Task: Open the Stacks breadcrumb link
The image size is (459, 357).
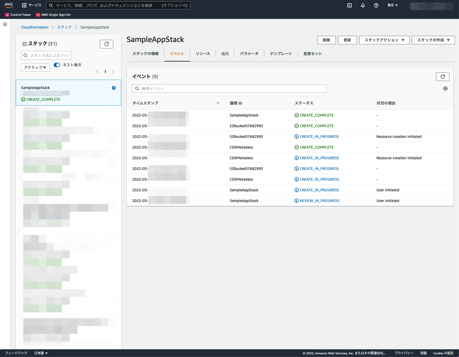Action: click(x=64, y=27)
